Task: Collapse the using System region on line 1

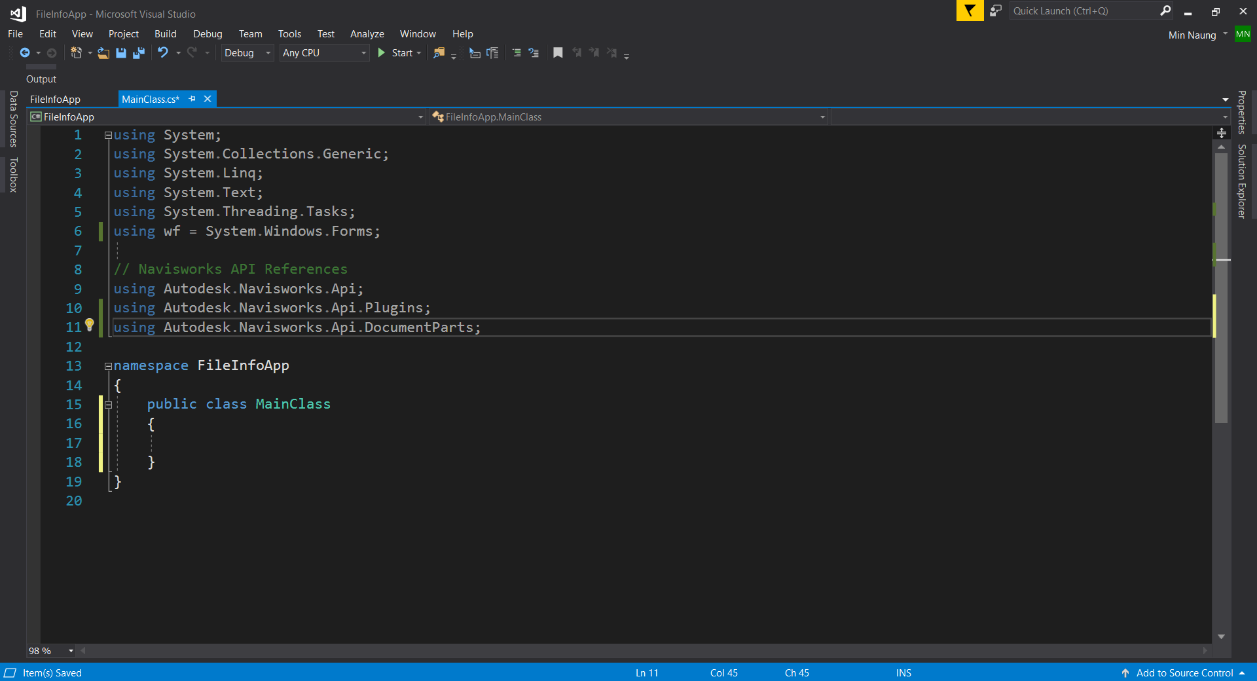Action: (x=108, y=135)
